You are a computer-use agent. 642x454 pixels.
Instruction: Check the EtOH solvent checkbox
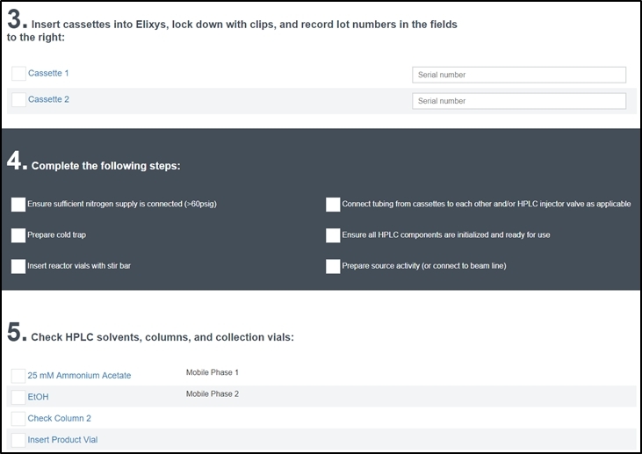[x=18, y=397]
